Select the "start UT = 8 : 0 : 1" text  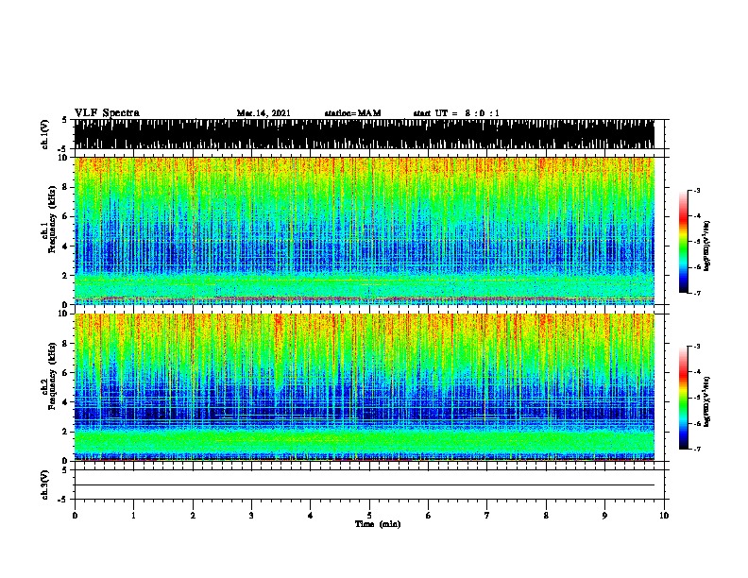pos(456,113)
